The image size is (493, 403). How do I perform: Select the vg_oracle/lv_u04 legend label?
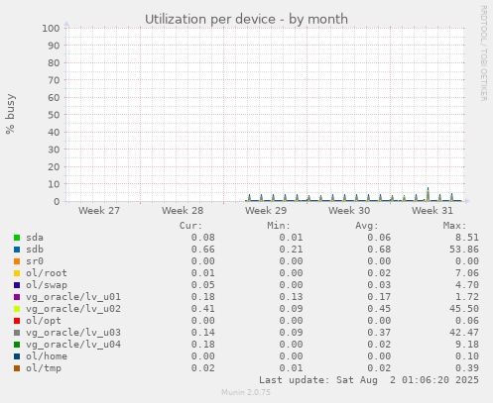[73, 345]
